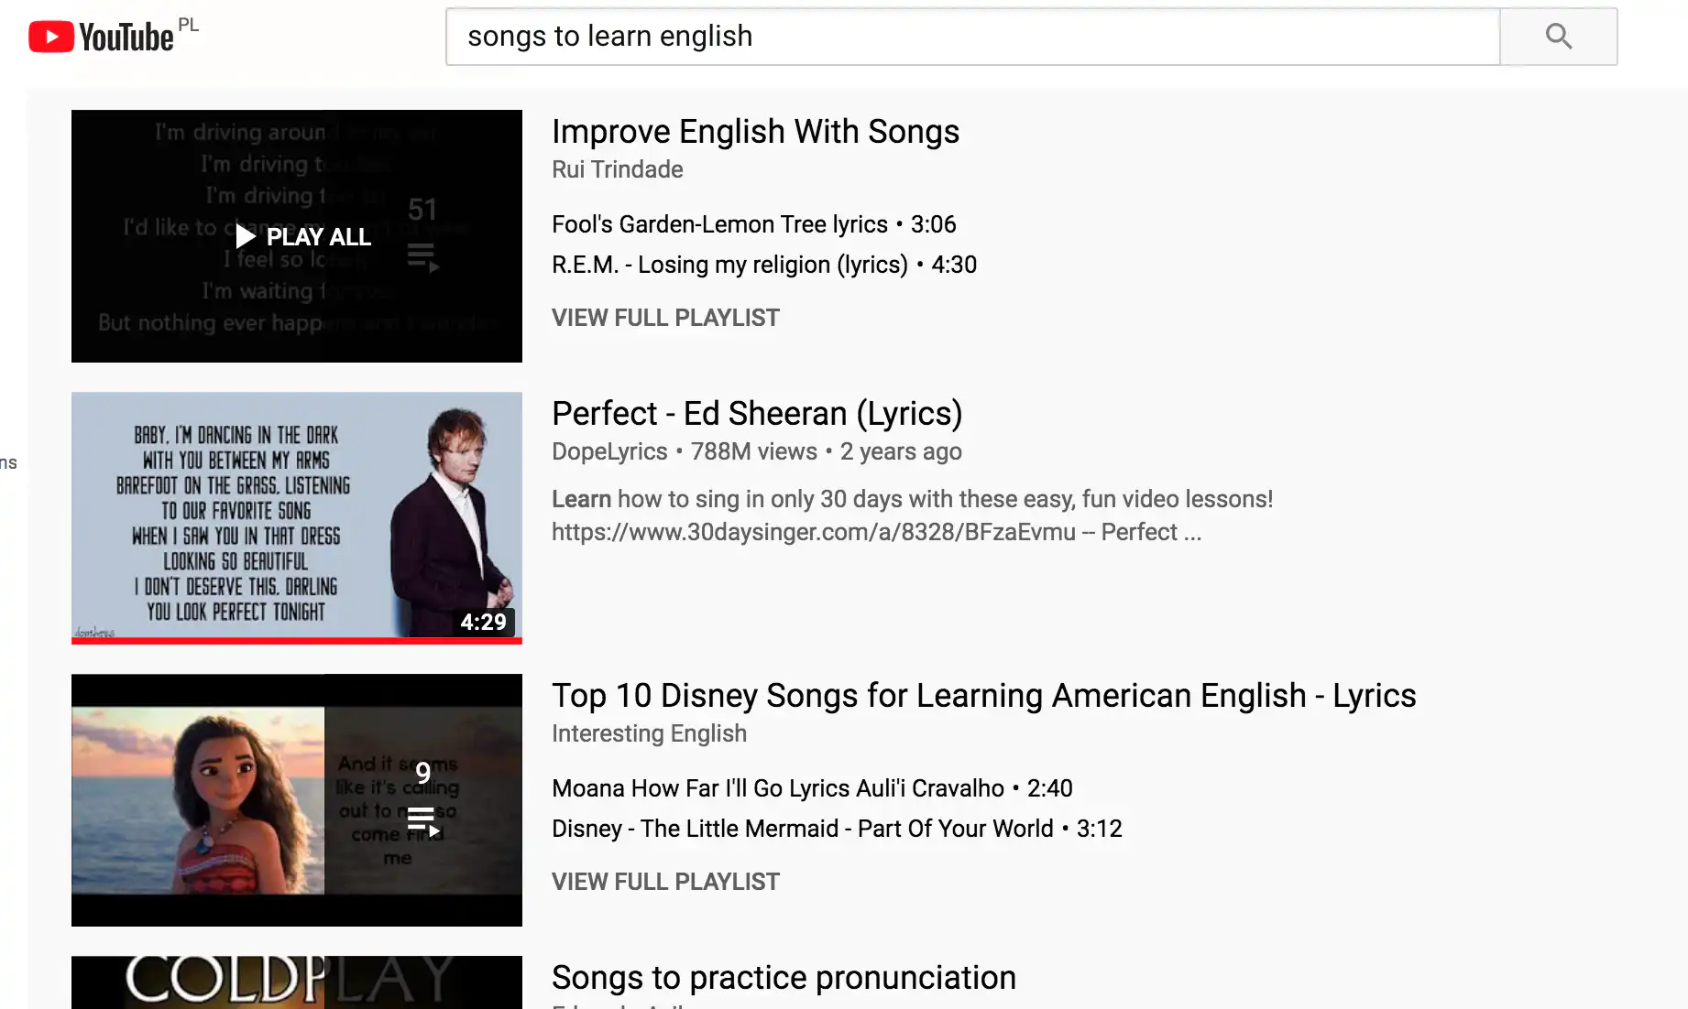
Task: Open 'Perfect - Ed Sheeran (Lyrics)' video title
Action: tap(757, 414)
